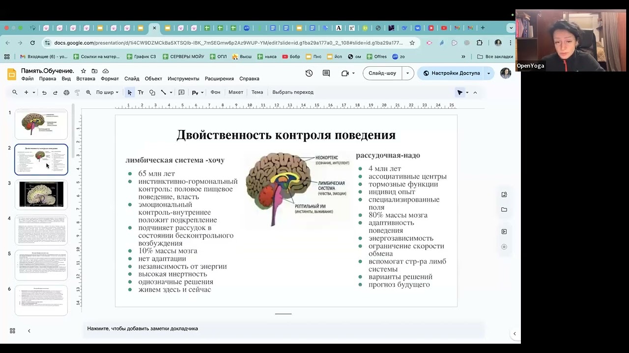Viewport: 629px width, 353px height.
Task: View the cloud document status
Action: point(106,71)
